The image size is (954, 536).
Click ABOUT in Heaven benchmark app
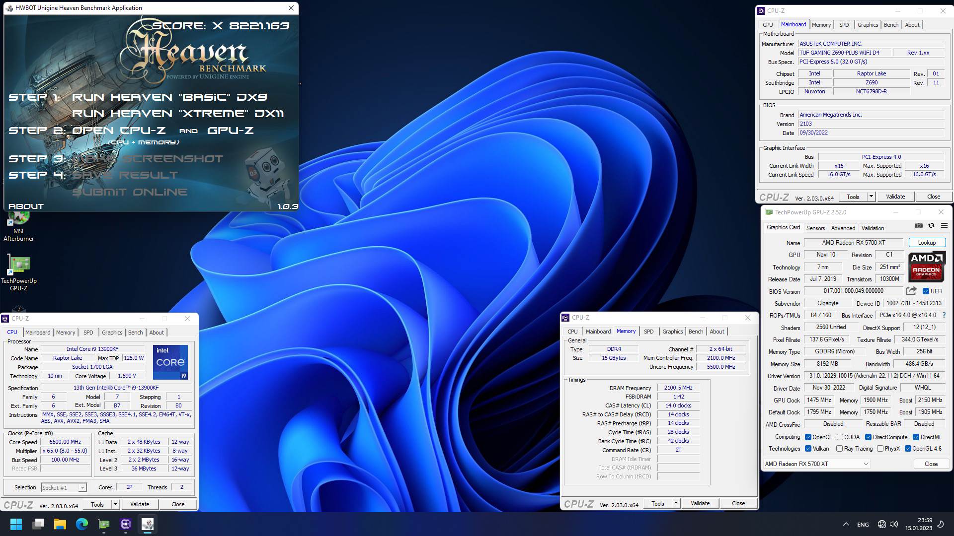click(x=26, y=206)
